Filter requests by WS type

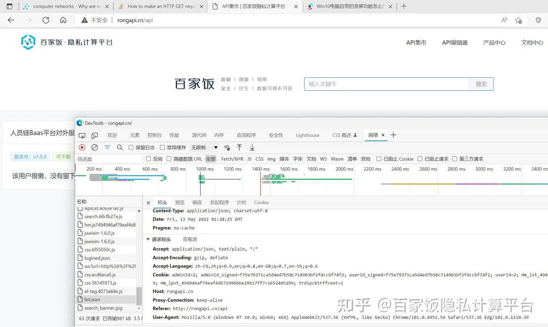[323, 159]
